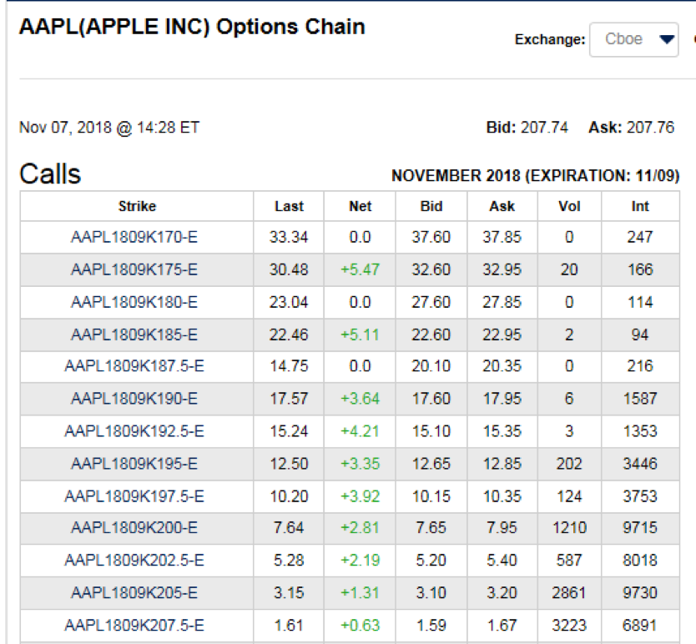This screenshot has height=644, width=696.
Task: Click the AAPL1809K200-E option symbol
Action: (x=134, y=529)
